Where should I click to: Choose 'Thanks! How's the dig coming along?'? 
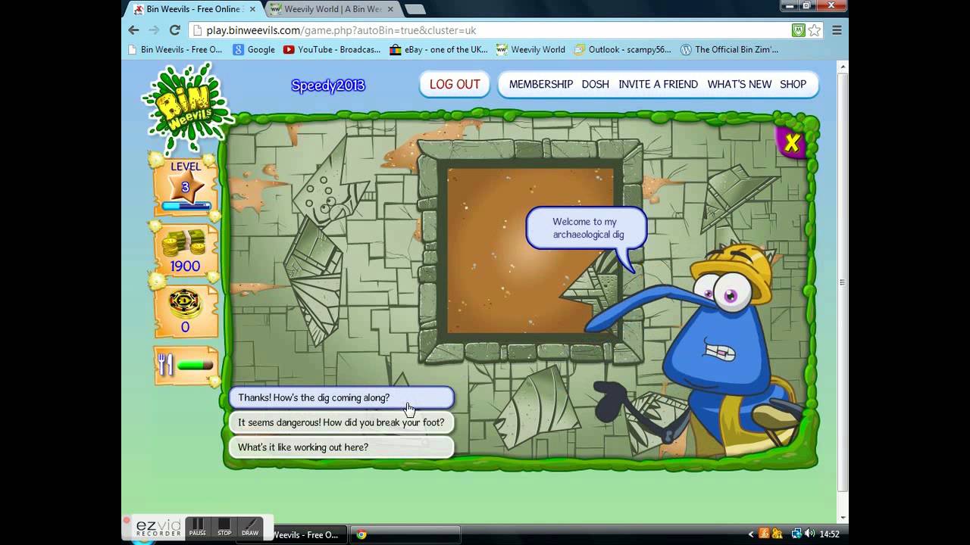click(341, 397)
